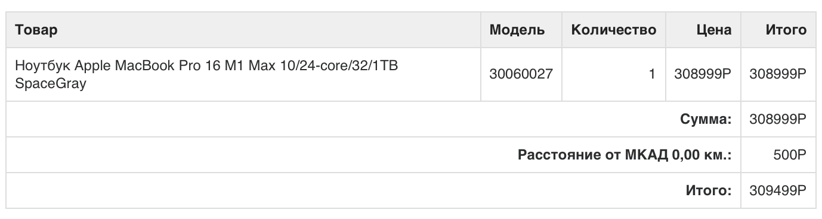The width and height of the screenshot is (822, 219).
Task: Click the model number 30060027
Action: [521, 74]
